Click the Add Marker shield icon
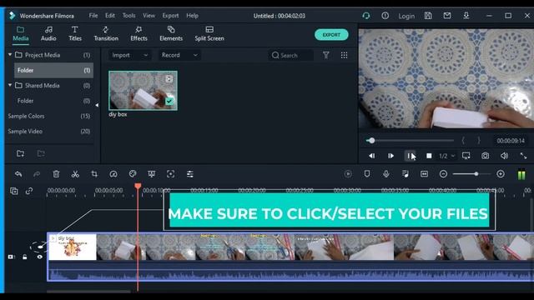The height and width of the screenshot is (300, 534). point(367,174)
